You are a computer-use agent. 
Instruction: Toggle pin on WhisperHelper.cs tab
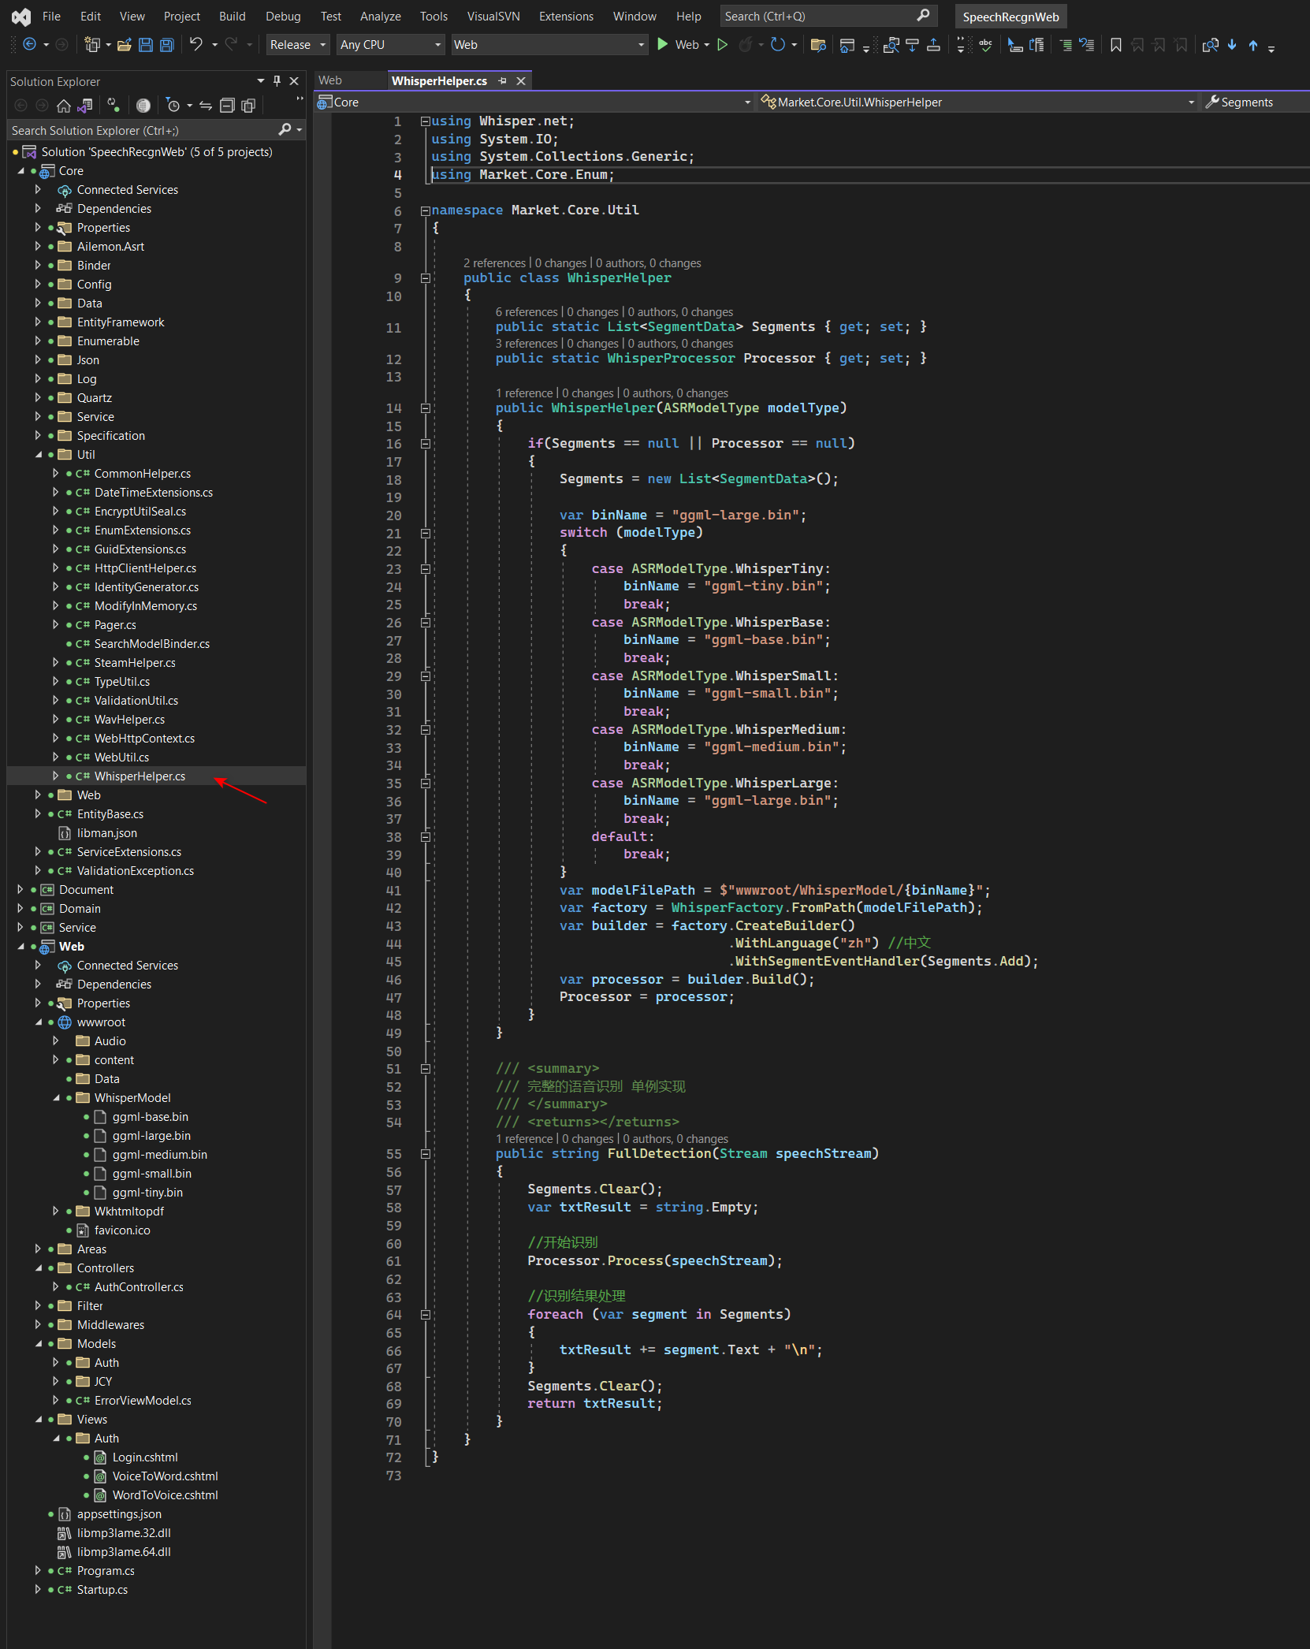point(503,81)
